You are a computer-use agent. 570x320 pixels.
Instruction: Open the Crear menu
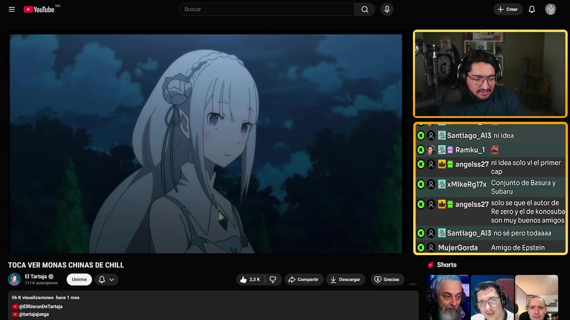point(508,9)
